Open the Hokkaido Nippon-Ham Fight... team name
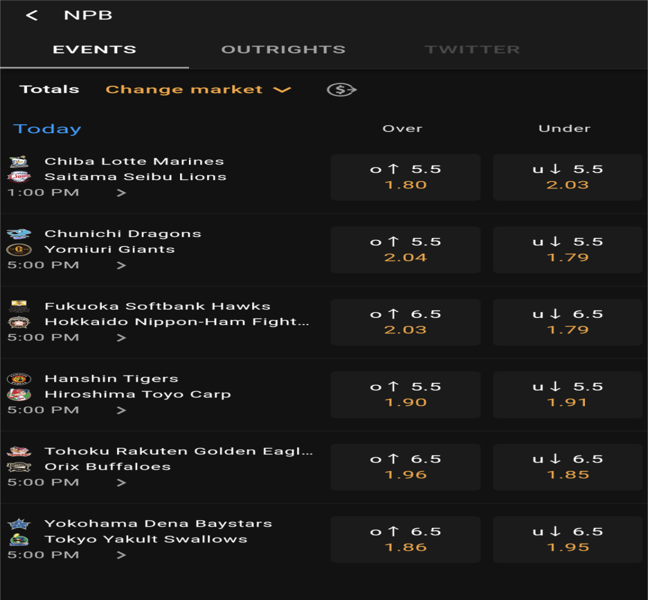Image resolution: width=648 pixels, height=600 pixels. click(x=177, y=322)
